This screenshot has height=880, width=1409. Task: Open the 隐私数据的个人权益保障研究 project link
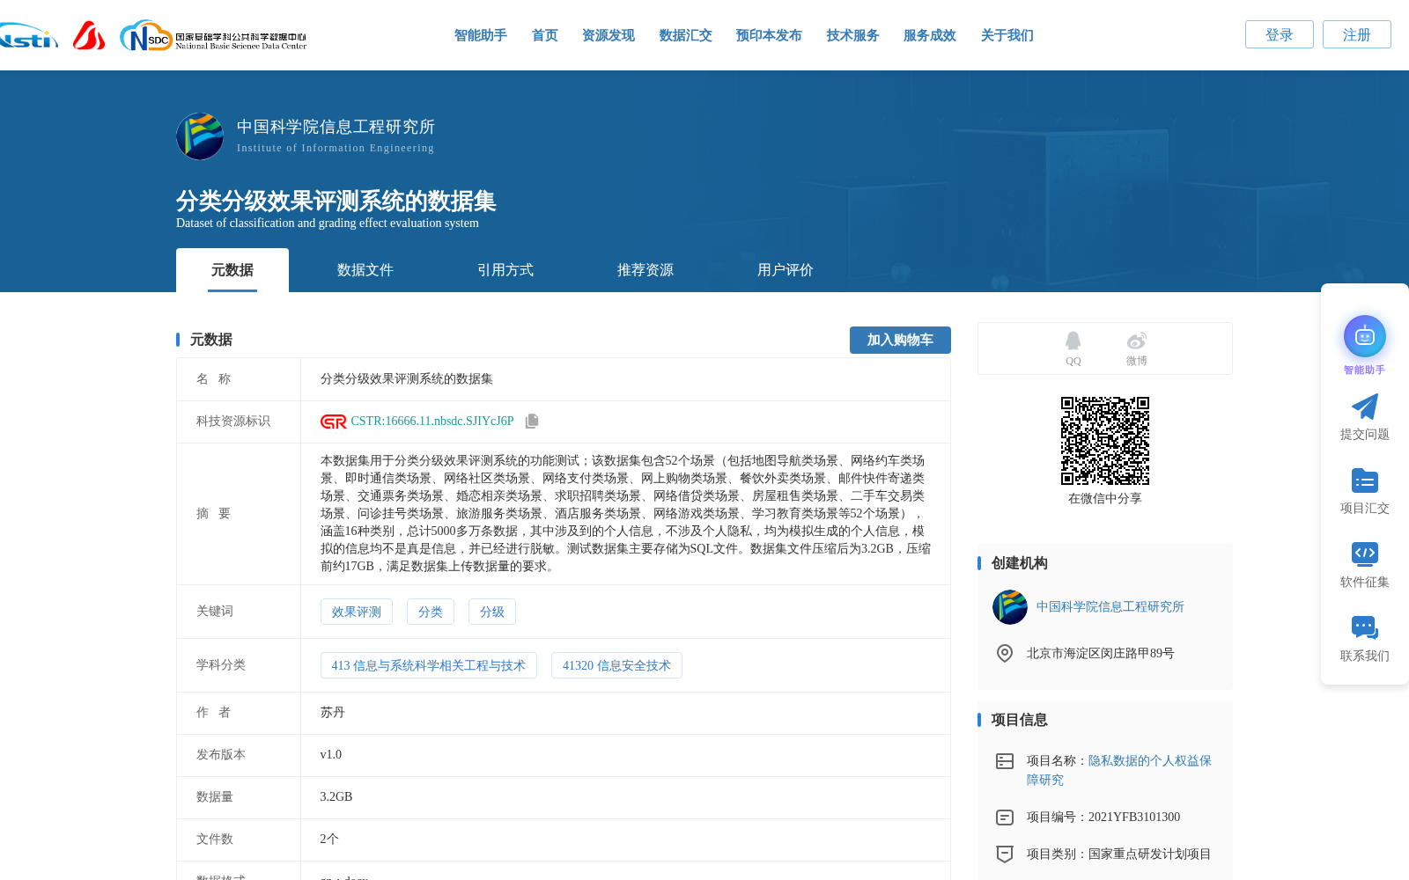click(x=1119, y=770)
